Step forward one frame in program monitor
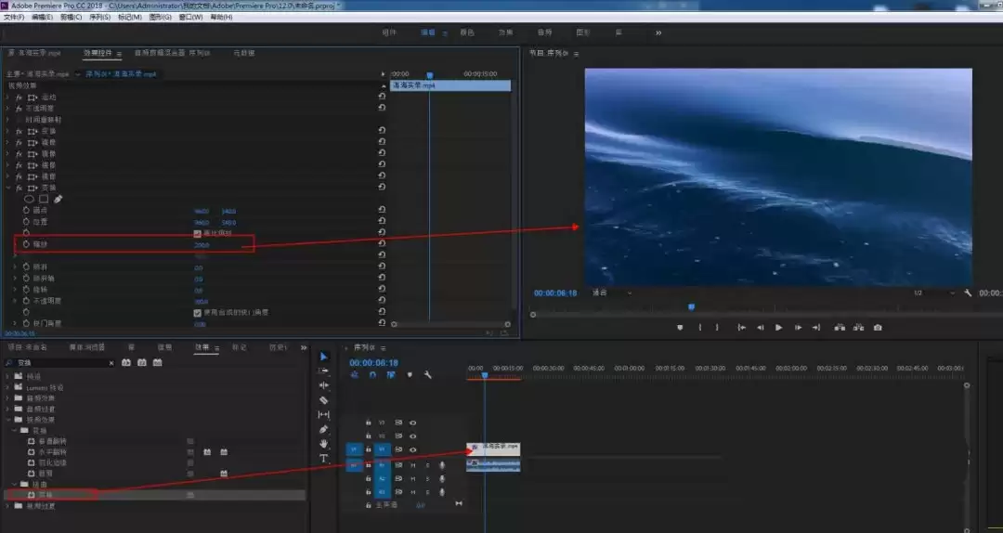The height and width of the screenshot is (533, 1003). pos(798,327)
